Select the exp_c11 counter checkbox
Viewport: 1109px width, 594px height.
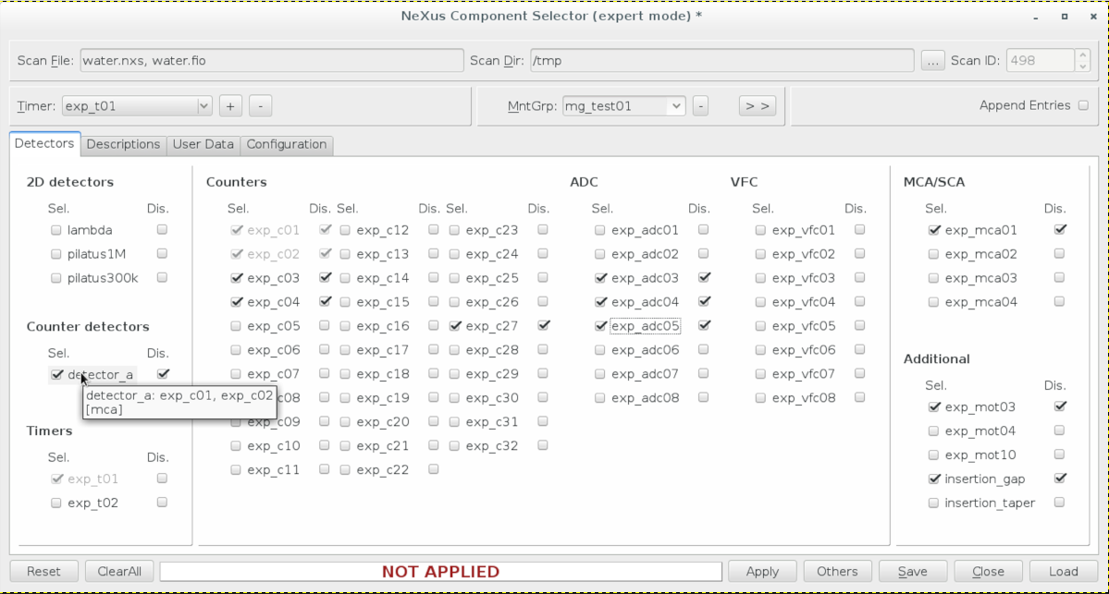click(236, 470)
